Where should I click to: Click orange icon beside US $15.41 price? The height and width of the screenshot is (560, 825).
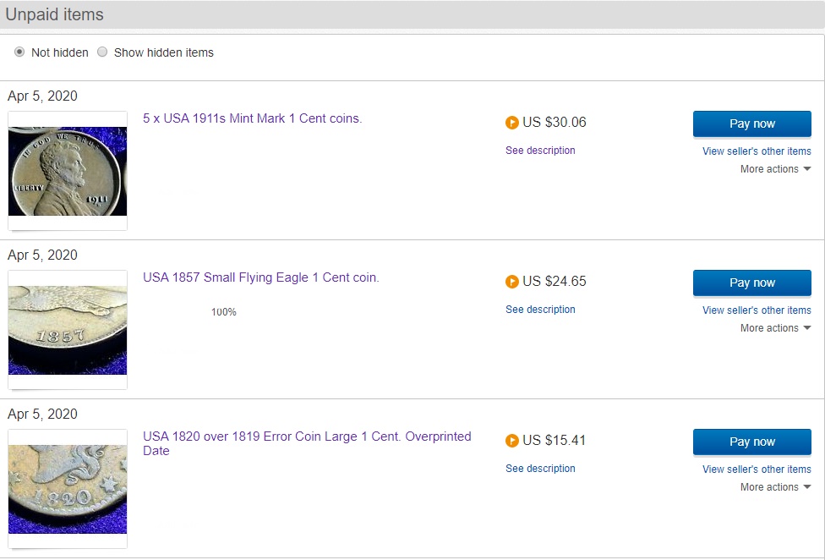coord(511,441)
